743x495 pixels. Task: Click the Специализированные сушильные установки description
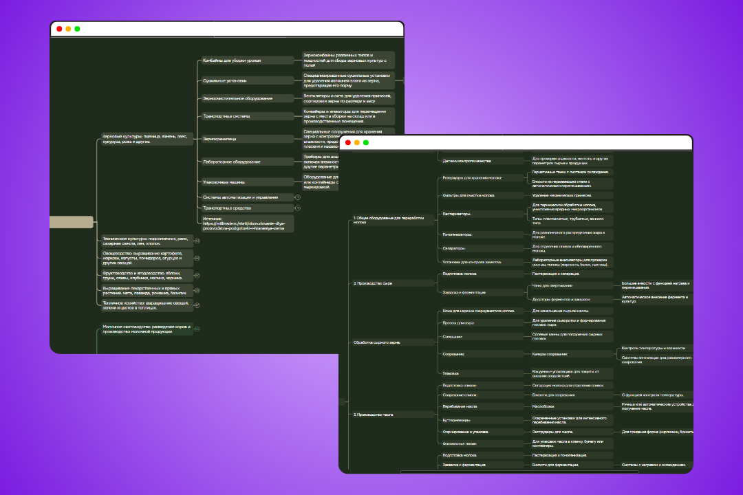[x=348, y=80]
